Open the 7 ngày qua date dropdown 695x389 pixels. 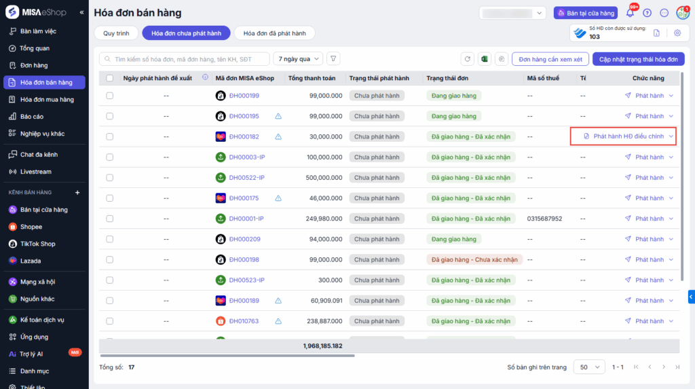[x=298, y=59]
